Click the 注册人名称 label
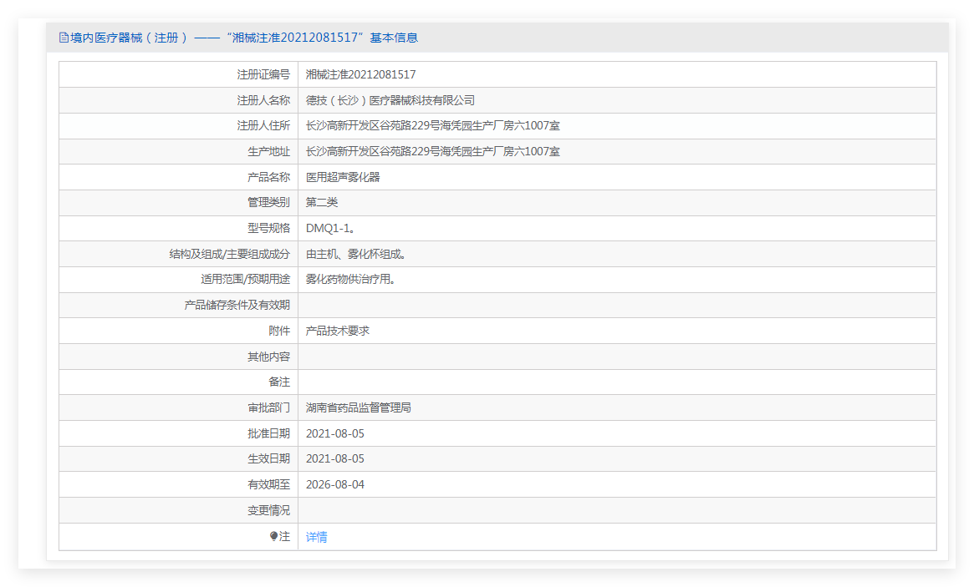Image resolution: width=974 pixels, height=587 pixels. point(263,100)
